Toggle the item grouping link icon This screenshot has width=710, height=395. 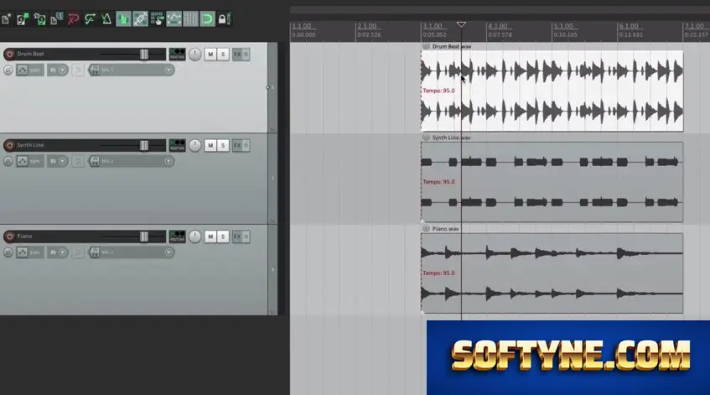point(140,19)
